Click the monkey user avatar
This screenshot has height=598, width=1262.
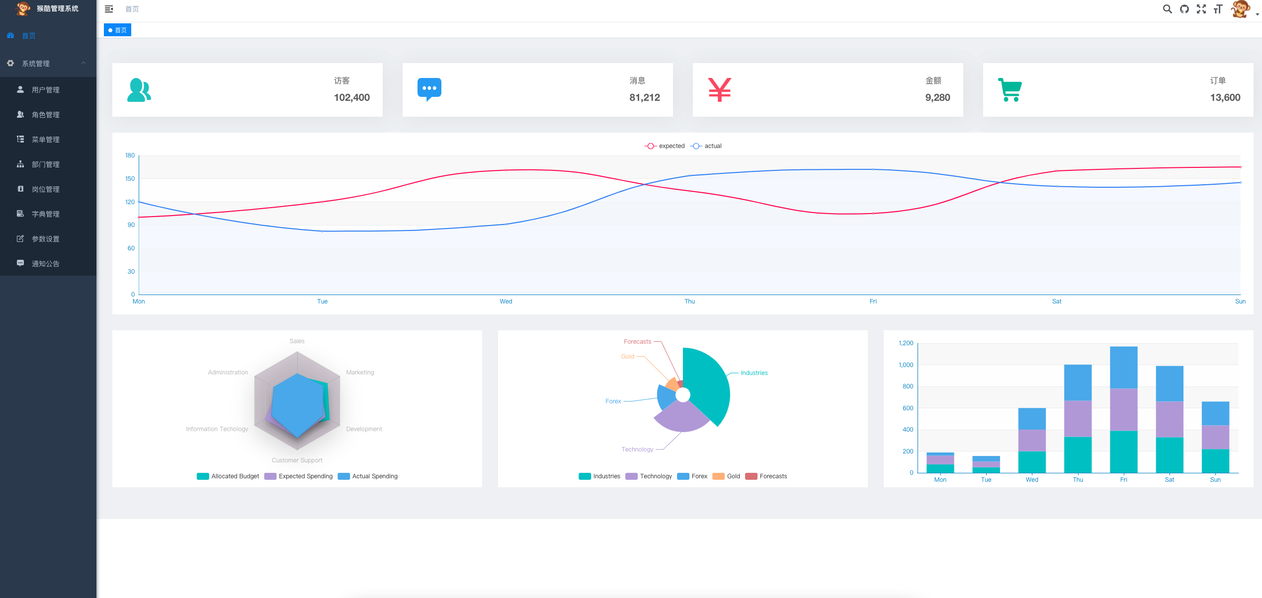[1241, 9]
